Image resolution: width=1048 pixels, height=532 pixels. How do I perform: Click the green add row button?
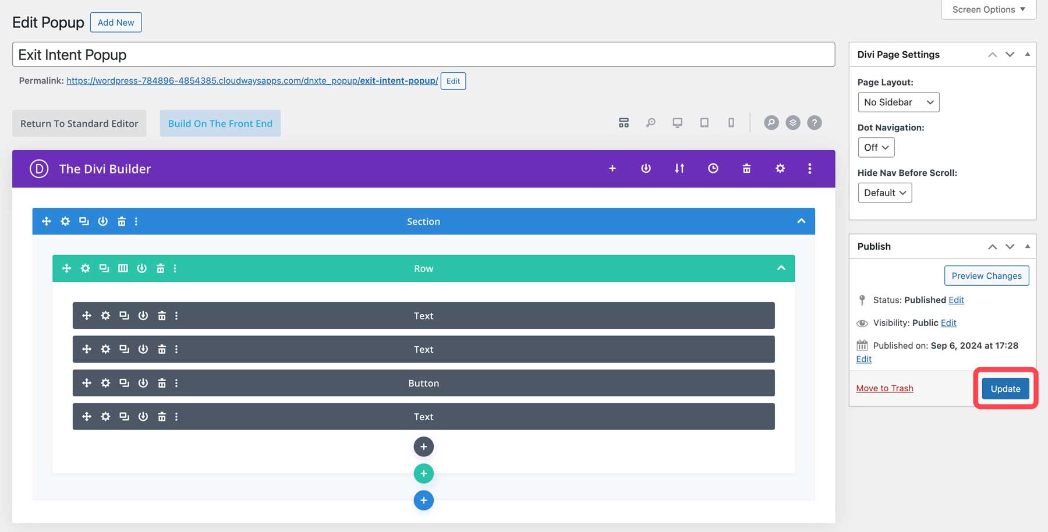423,473
